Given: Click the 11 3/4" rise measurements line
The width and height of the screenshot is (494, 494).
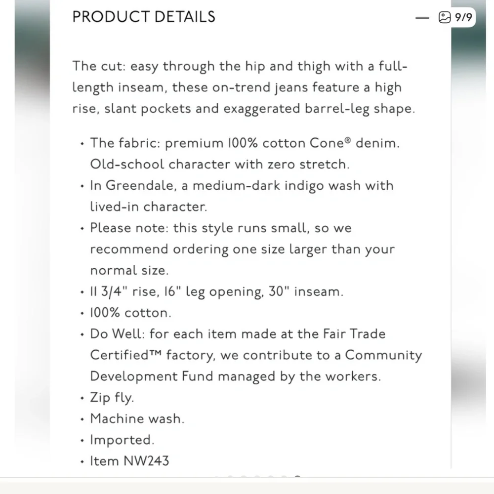Looking at the screenshot, I should pyautogui.click(x=217, y=292).
